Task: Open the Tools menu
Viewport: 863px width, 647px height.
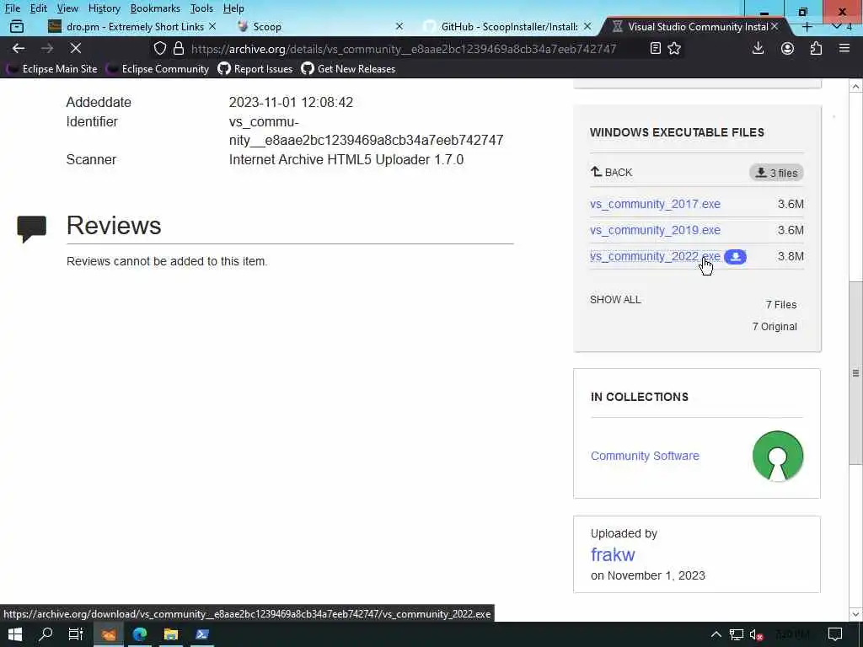Action: click(201, 8)
